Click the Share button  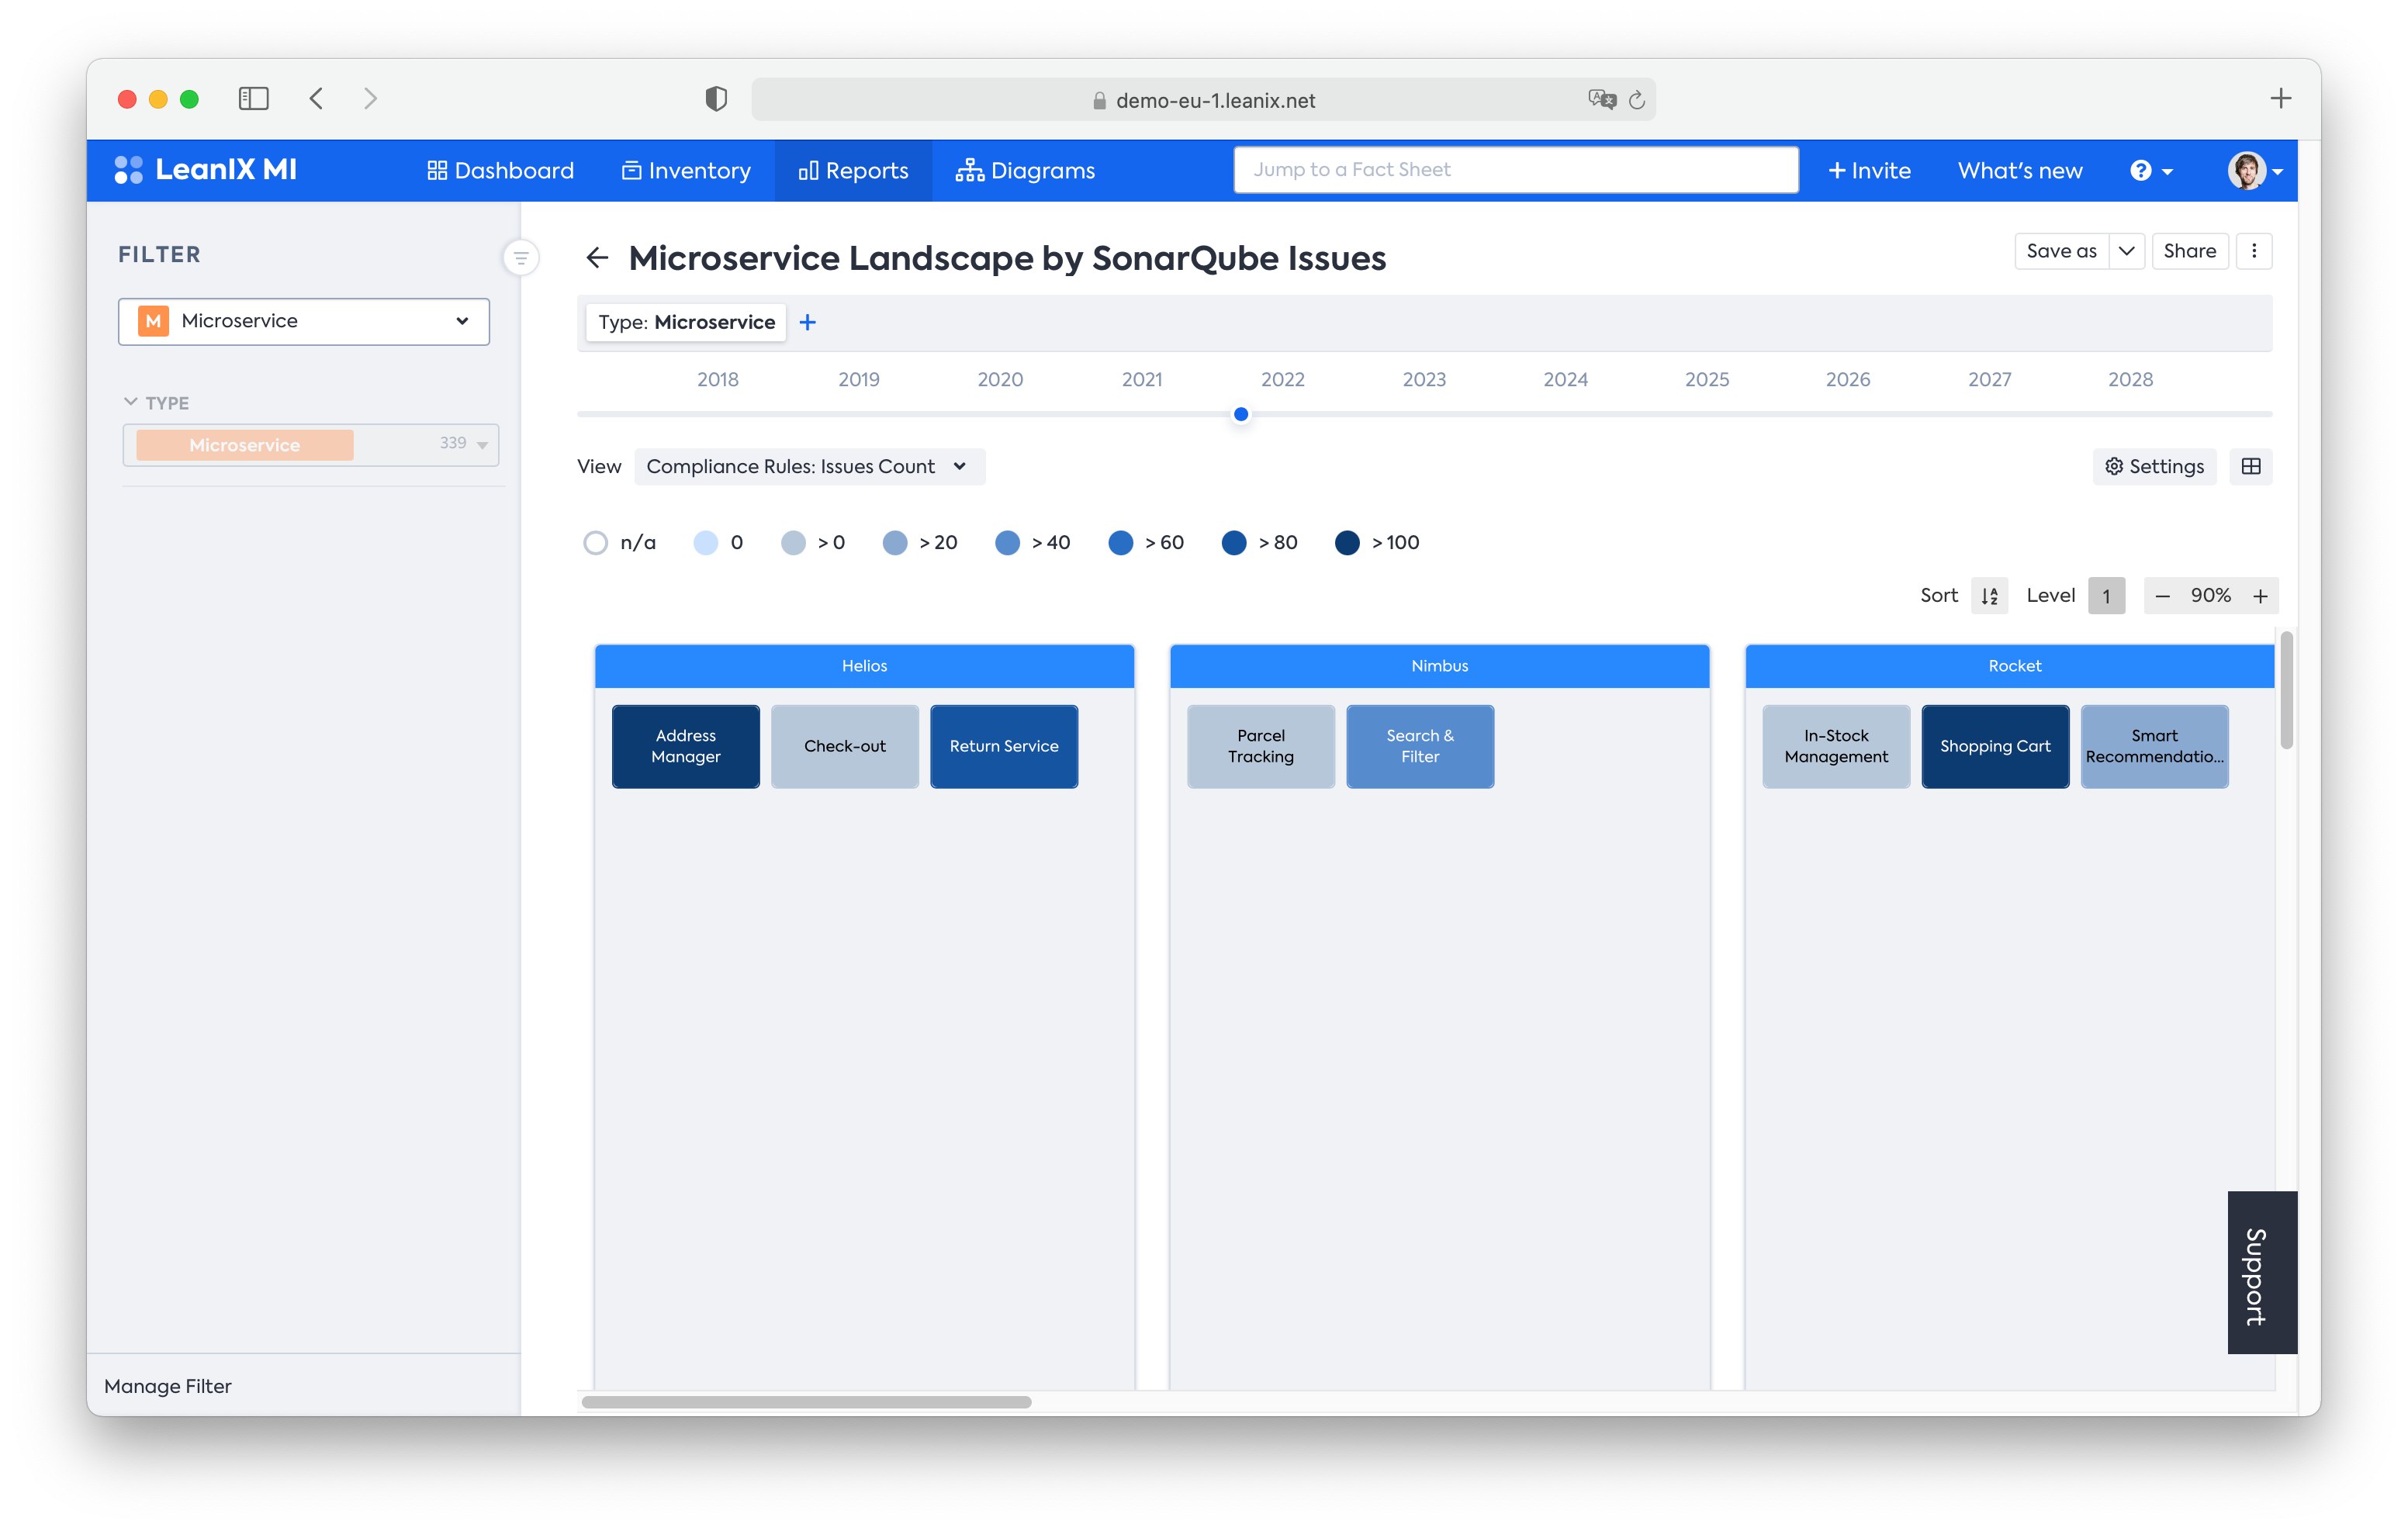pyautogui.click(x=2187, y=251)
